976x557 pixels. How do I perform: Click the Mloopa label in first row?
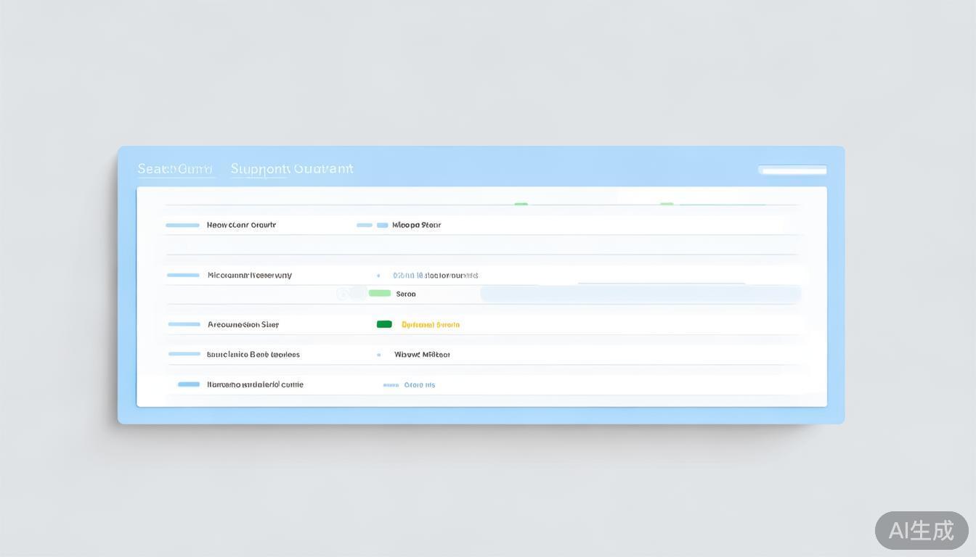pos(416,225)
